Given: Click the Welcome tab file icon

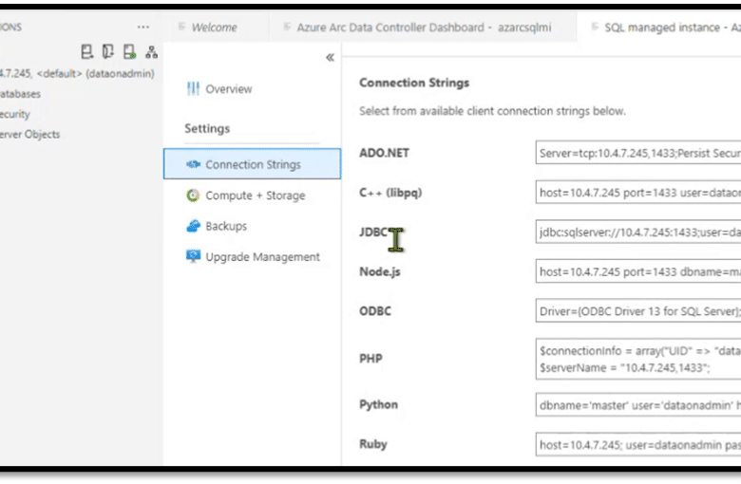Looking at the screenshot, I should coord(181,27).
